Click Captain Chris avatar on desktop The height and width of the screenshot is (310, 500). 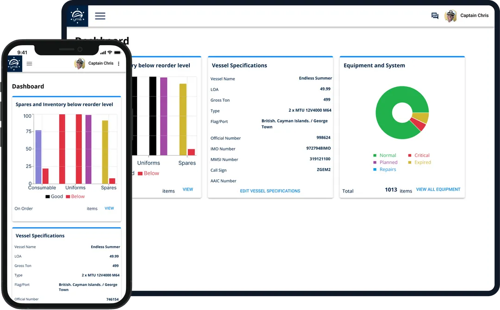[x=450, y=16]
